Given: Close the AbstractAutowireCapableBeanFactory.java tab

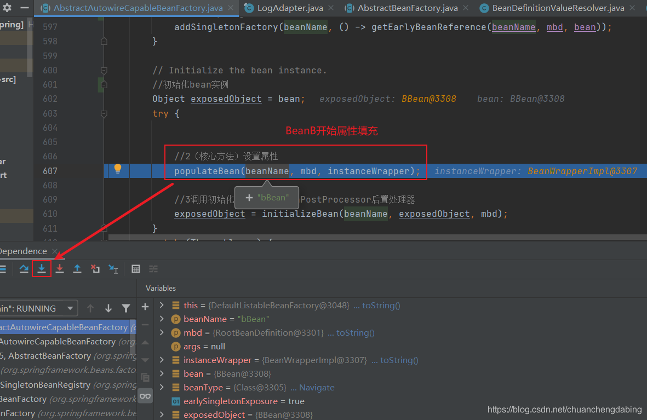Looking at the screenshot, I should pyautogui.click(x=231, y=8).
